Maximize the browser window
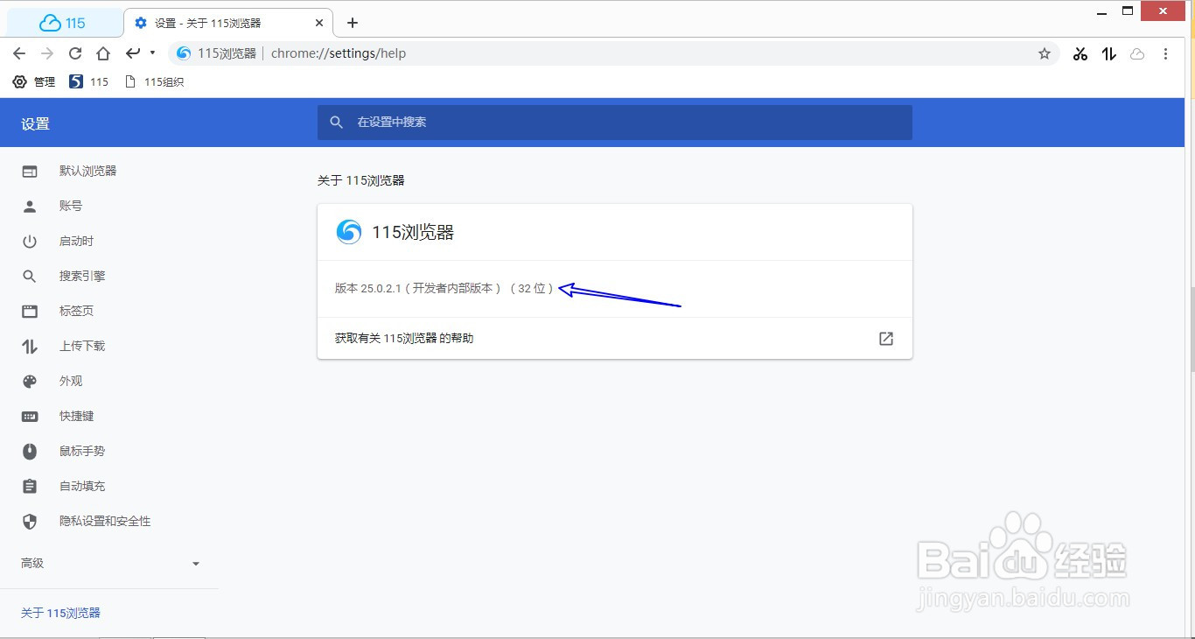Screen dimensions: 1195x639 (1129, 11)
